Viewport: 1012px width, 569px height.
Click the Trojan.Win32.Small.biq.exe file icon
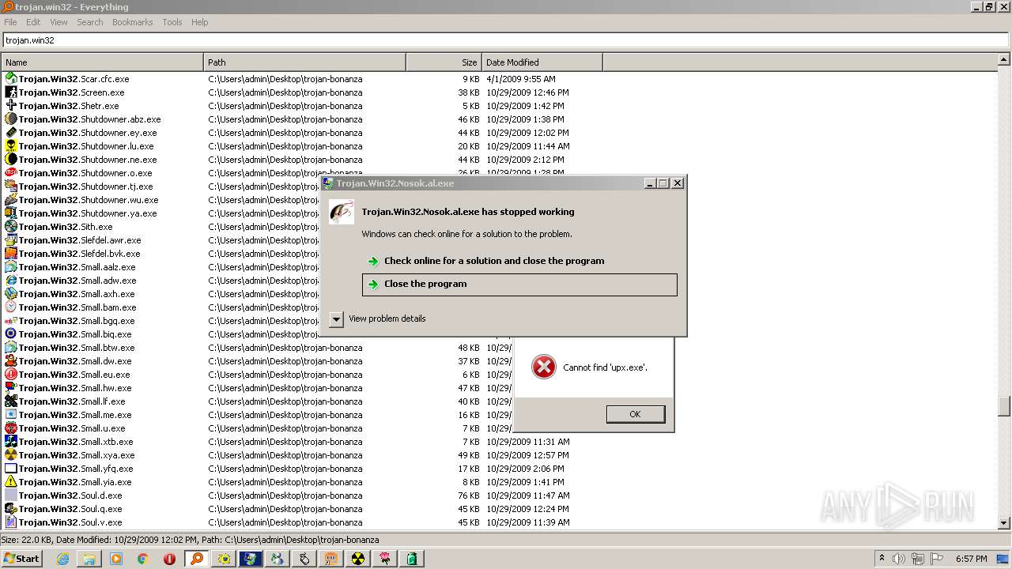coord(11,334)
